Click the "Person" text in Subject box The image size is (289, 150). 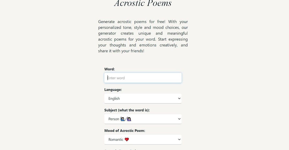(x=114, y=119)
